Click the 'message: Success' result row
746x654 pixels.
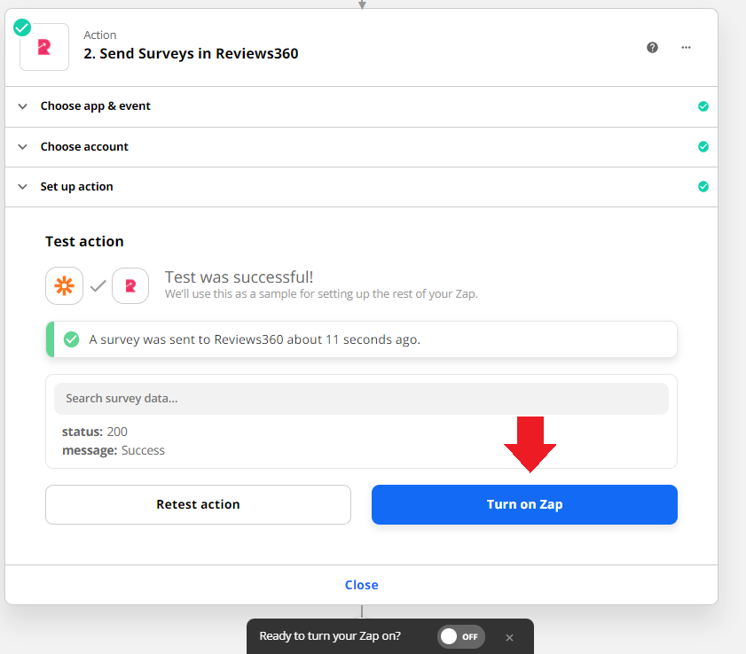114,450
